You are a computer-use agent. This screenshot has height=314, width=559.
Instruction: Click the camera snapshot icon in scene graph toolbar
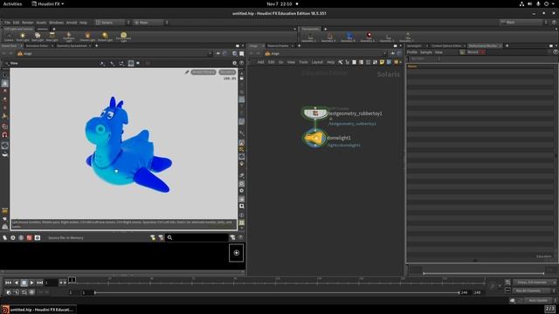click(x=38, y=237)
